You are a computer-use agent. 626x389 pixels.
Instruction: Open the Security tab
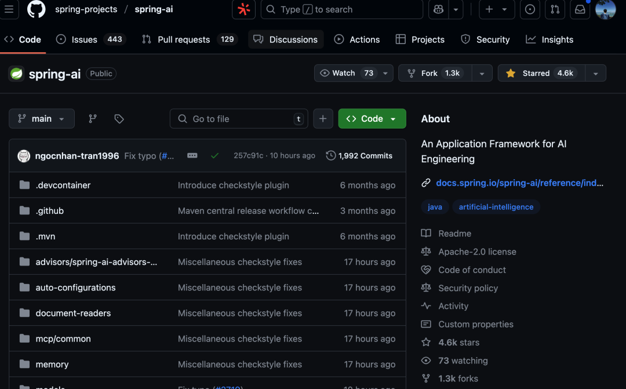[485, 39]
